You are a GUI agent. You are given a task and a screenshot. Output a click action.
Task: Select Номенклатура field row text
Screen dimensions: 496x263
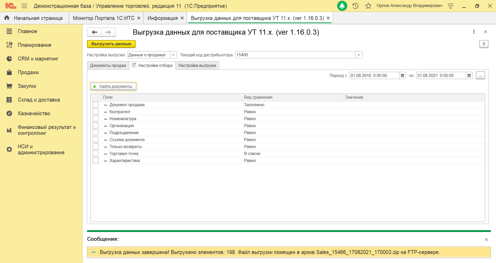click(x=123, y=119)
